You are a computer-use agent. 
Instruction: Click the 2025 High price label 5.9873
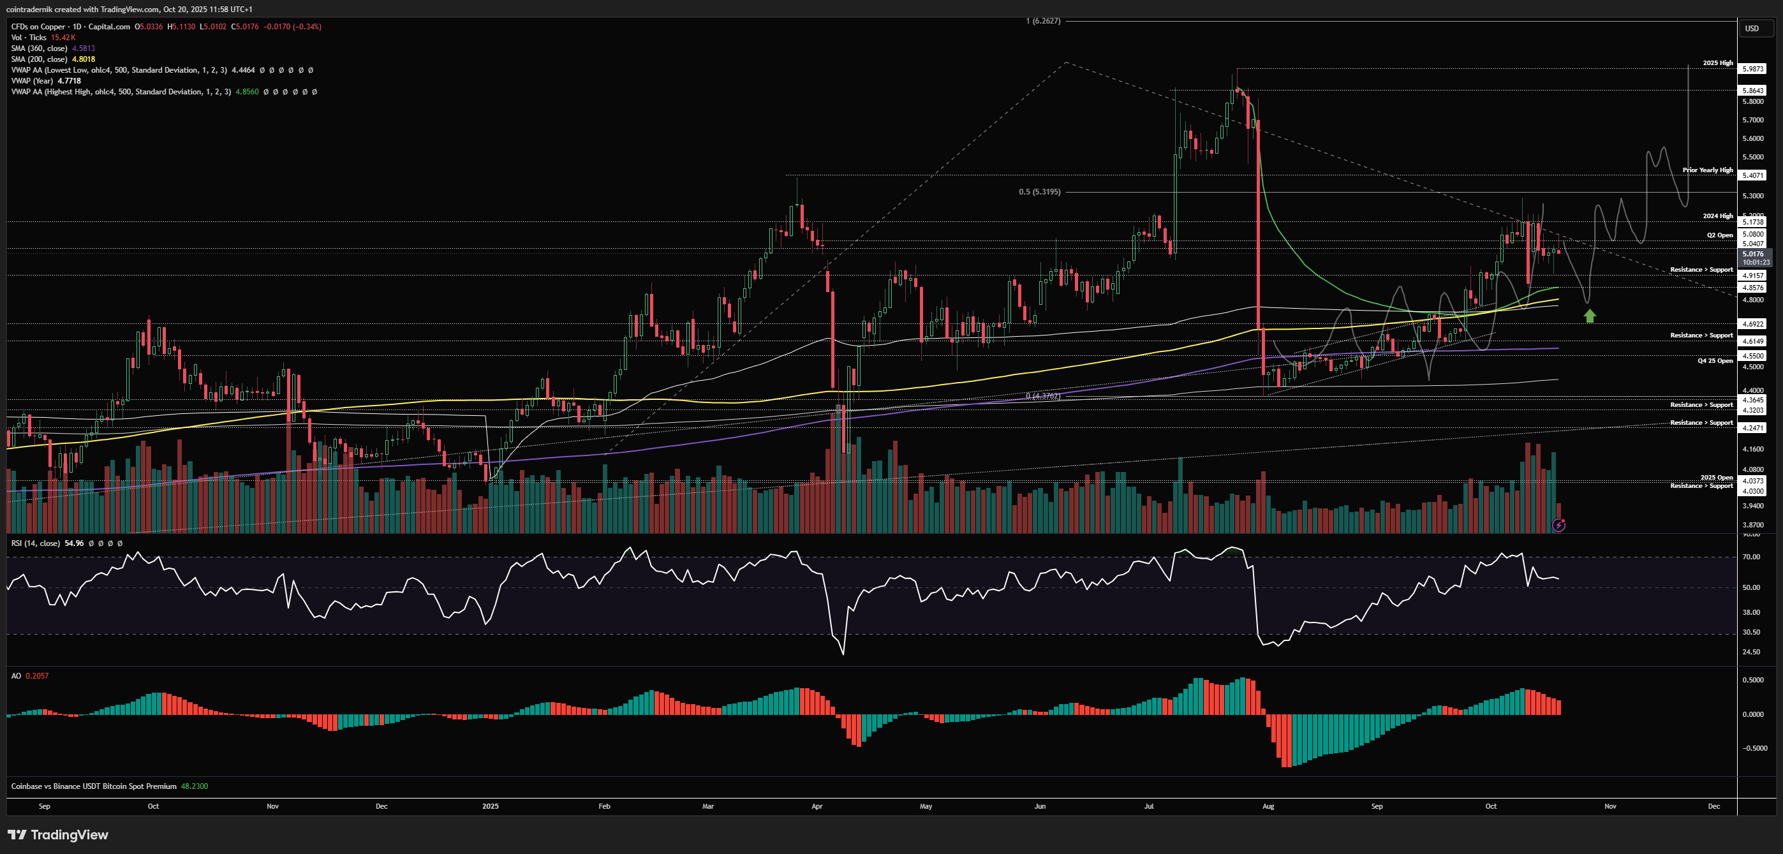[1753, 70]
